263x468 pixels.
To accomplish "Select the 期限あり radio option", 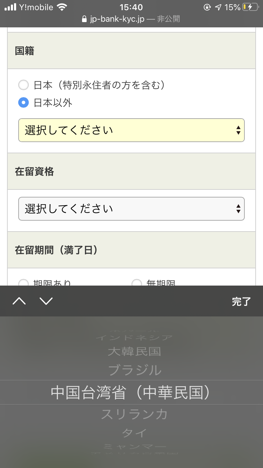I will (x=23, y=282).
